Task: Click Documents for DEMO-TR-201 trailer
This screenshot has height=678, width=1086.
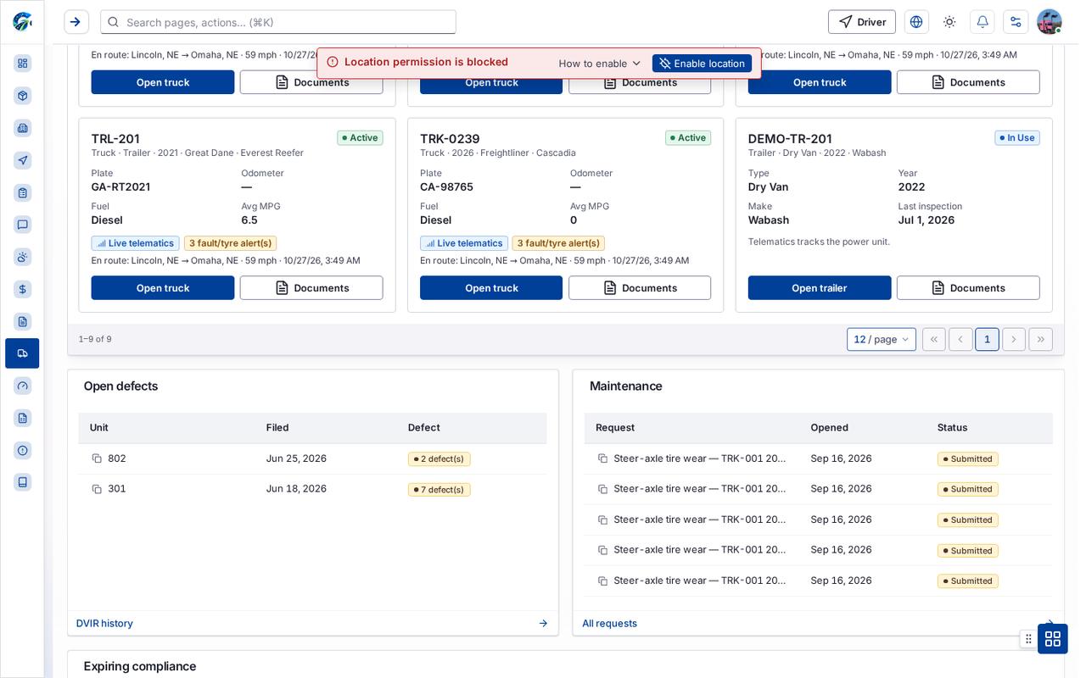Action: (968, 288)
